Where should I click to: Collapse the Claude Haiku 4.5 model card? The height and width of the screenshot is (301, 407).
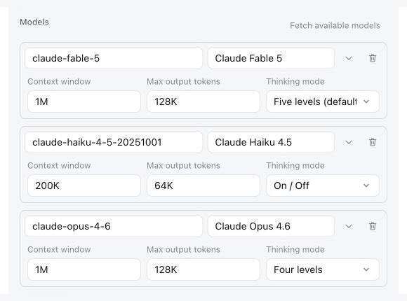point(349,142)
